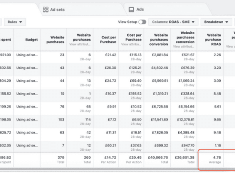Click the Ad sets grid icon
The image size is (235, 176).
coord(46,10)
